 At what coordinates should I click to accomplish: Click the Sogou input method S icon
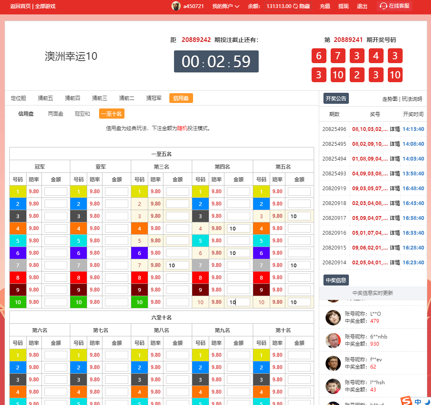[x=406, y=401]
